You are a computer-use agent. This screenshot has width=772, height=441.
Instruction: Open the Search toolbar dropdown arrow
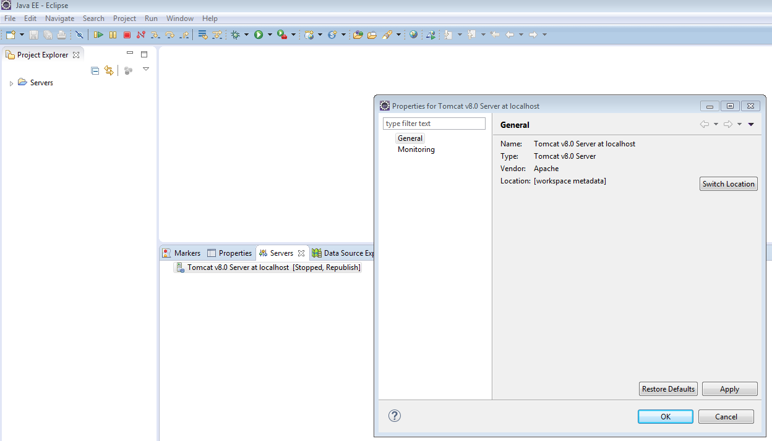(x=398, y=35)
